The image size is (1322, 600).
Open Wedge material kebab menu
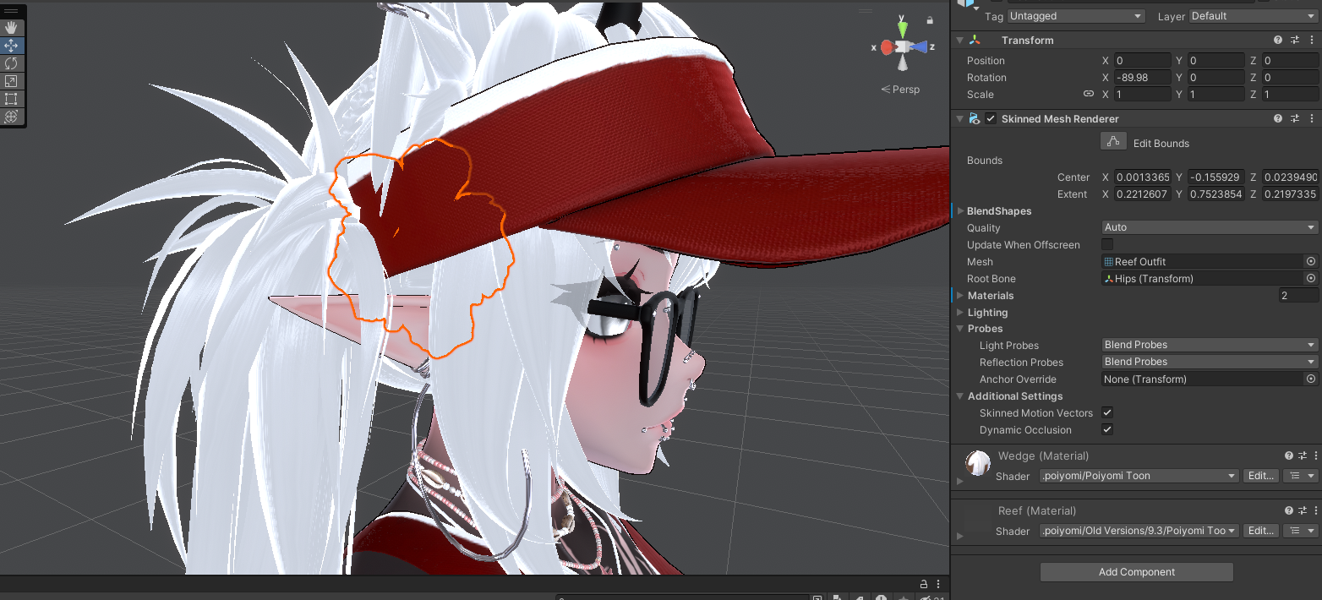[1314, 455]
